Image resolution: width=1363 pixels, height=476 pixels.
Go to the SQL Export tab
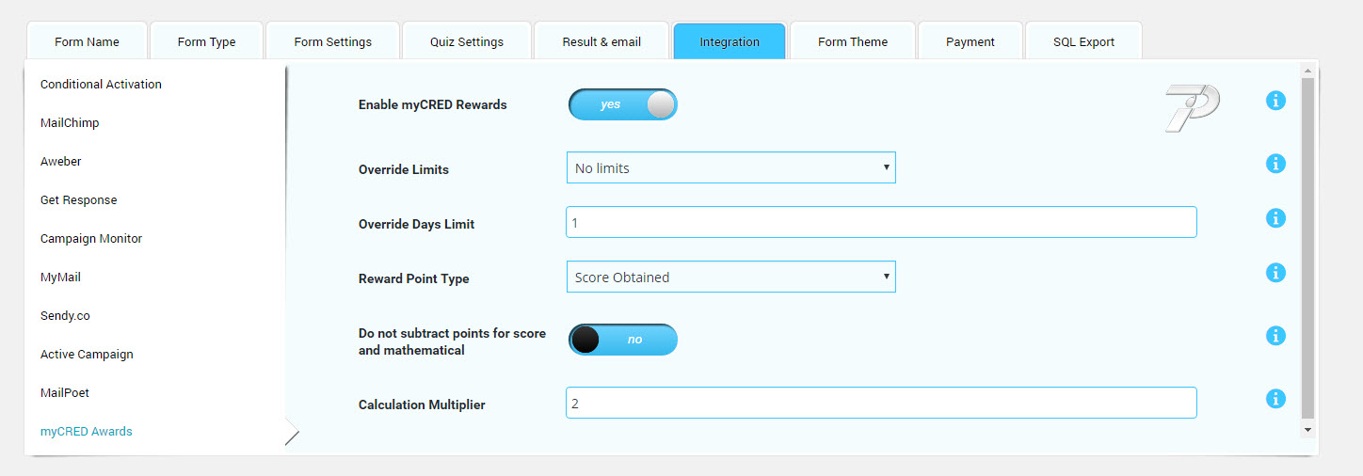[1083, 42]
